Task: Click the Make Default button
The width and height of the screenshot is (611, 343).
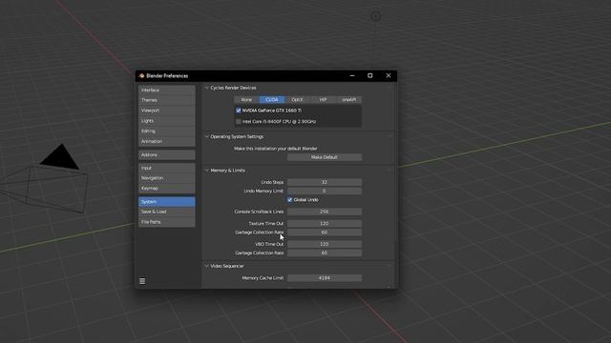Action: point(325,157)
